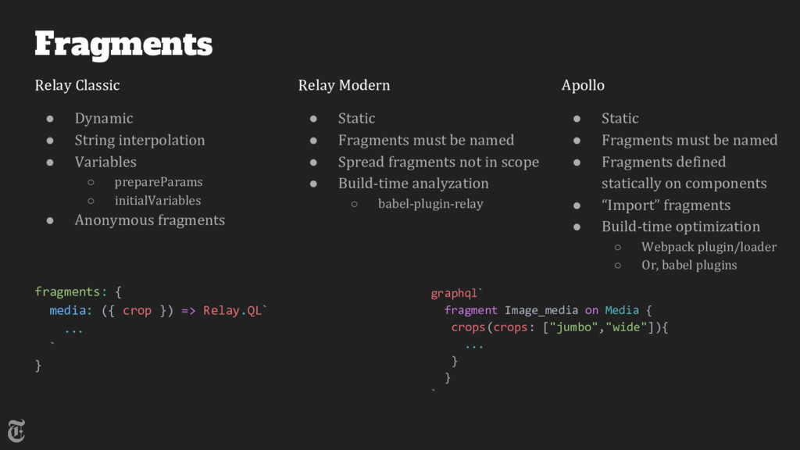Click the fragment Image_media on Media line

tap(548, 310)
